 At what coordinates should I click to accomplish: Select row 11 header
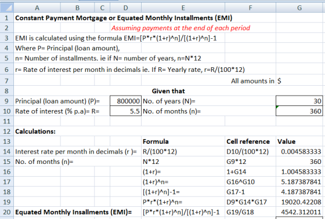tap(7, 121)
